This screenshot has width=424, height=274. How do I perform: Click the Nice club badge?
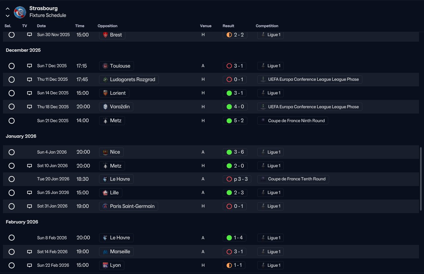(105, 152)
